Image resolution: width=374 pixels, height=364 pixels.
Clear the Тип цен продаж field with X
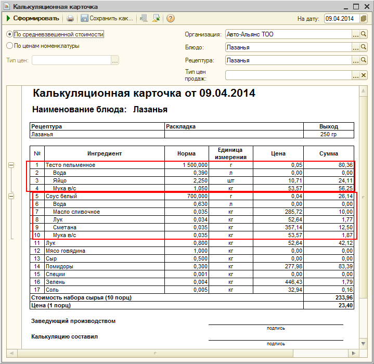click(364, 75)
